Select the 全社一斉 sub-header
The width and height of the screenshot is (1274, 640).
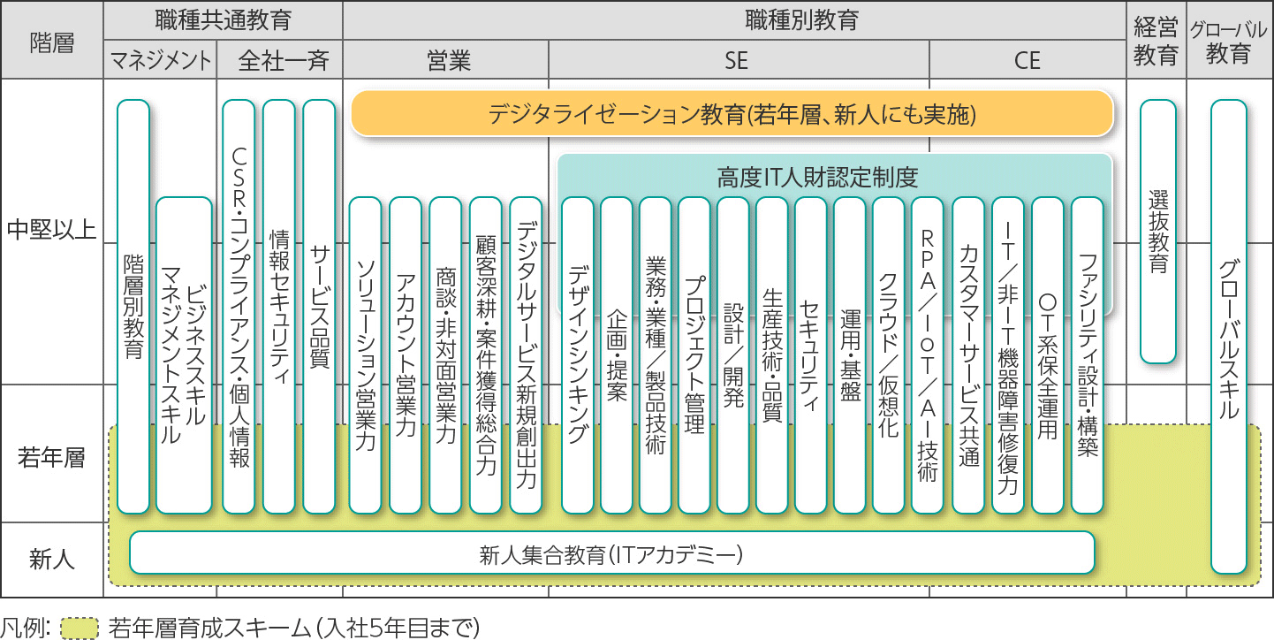280,60
